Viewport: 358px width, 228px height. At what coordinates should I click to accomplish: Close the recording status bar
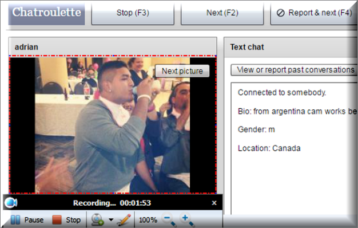[214, 203]
